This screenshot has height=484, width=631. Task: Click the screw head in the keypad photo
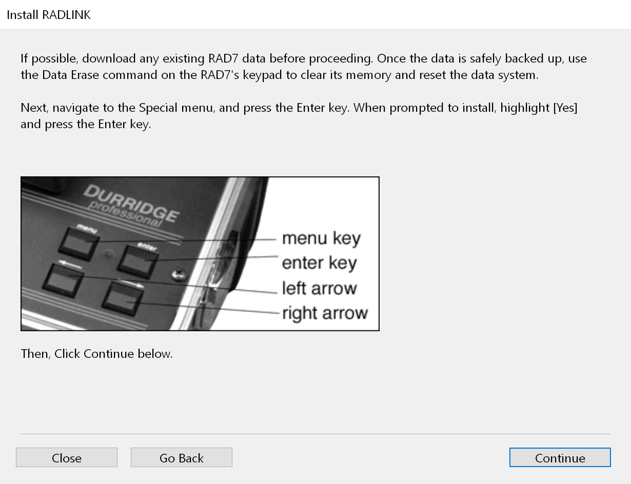pos(180,274)
